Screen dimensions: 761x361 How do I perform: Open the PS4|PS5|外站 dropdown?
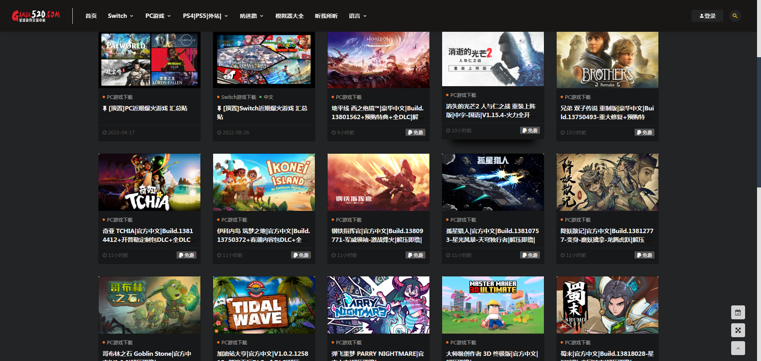click(205, 16)
